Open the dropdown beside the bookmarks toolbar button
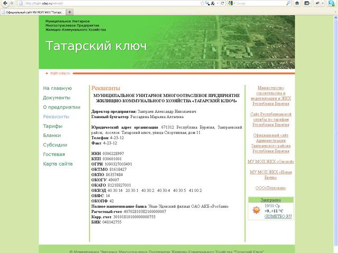The width and height of the screenshot is (338, 253). point(310,3)
